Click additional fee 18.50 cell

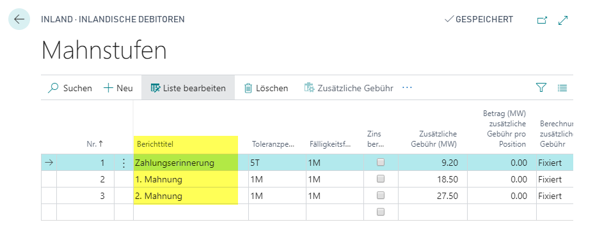click(432, 179)
